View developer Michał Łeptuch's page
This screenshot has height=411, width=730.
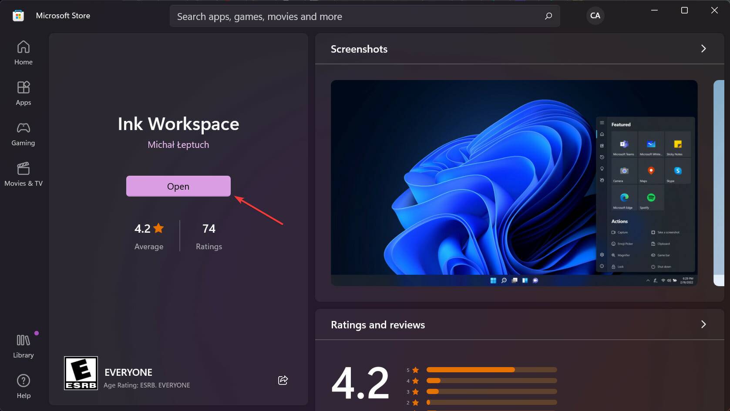178,144
